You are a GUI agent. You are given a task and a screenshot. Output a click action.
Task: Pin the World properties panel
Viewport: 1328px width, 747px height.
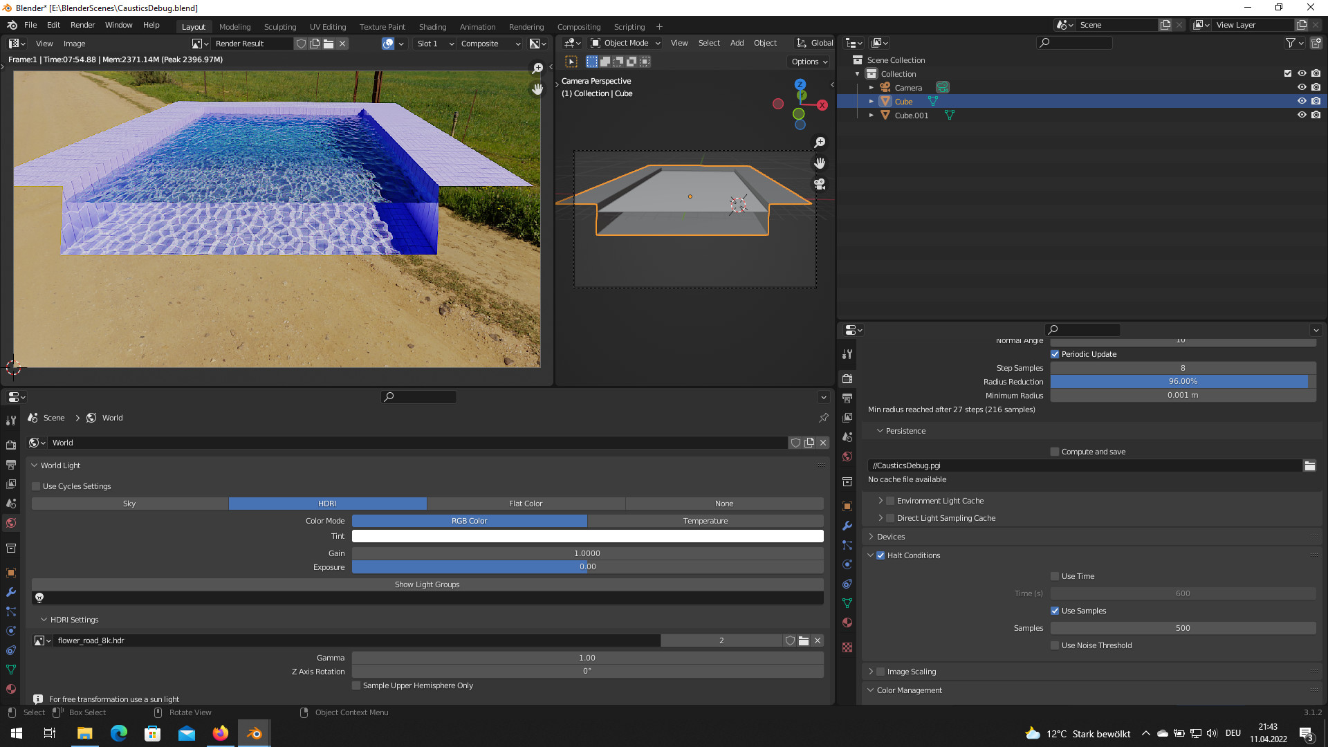coord(823,418)
